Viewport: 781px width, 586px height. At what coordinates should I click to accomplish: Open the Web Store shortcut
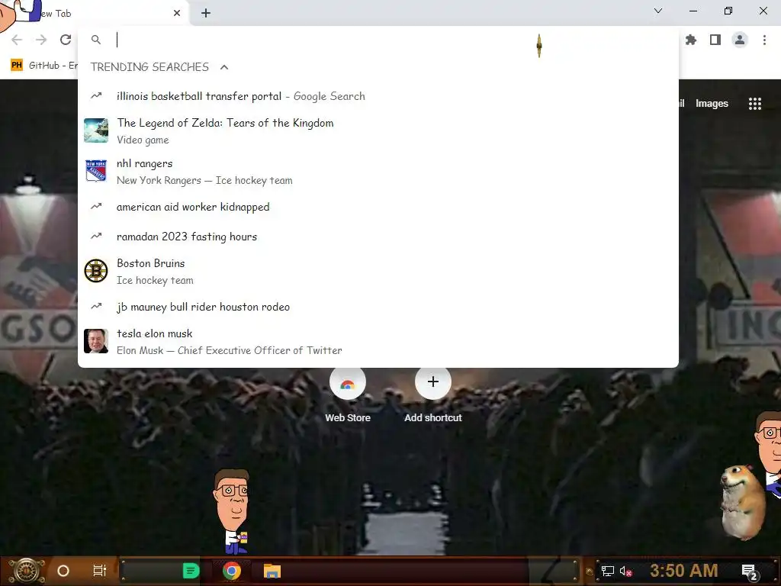[348, 396]
